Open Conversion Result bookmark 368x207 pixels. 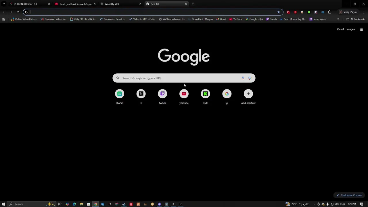click(112, 19)
